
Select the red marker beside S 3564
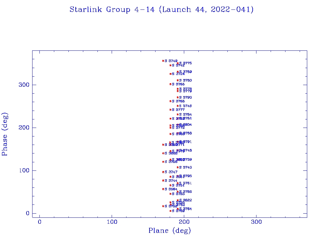[x=163, y=189]
